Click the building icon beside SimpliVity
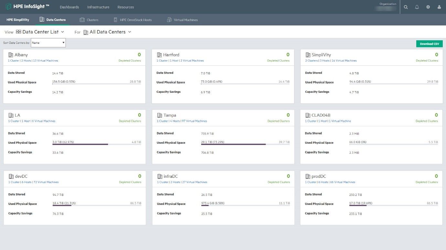The image size is (446, 250). pos(307,55)
